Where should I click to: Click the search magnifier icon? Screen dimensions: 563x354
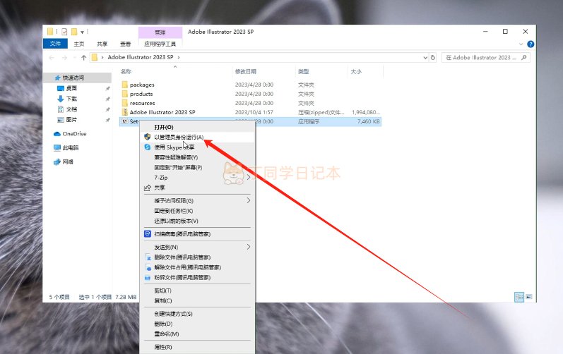524,57
